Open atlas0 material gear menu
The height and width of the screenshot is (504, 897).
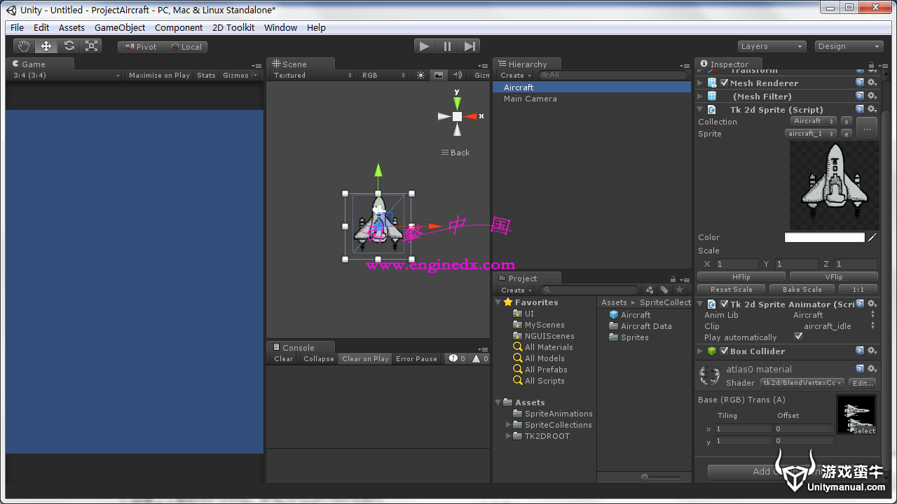(x=872, y=369)
